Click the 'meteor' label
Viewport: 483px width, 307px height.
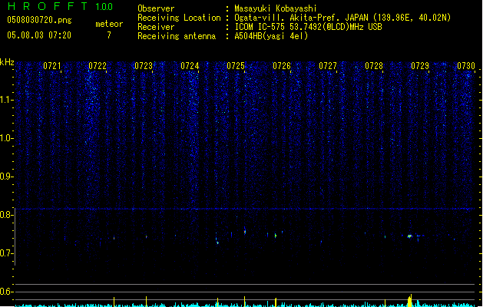coord(109,24)
